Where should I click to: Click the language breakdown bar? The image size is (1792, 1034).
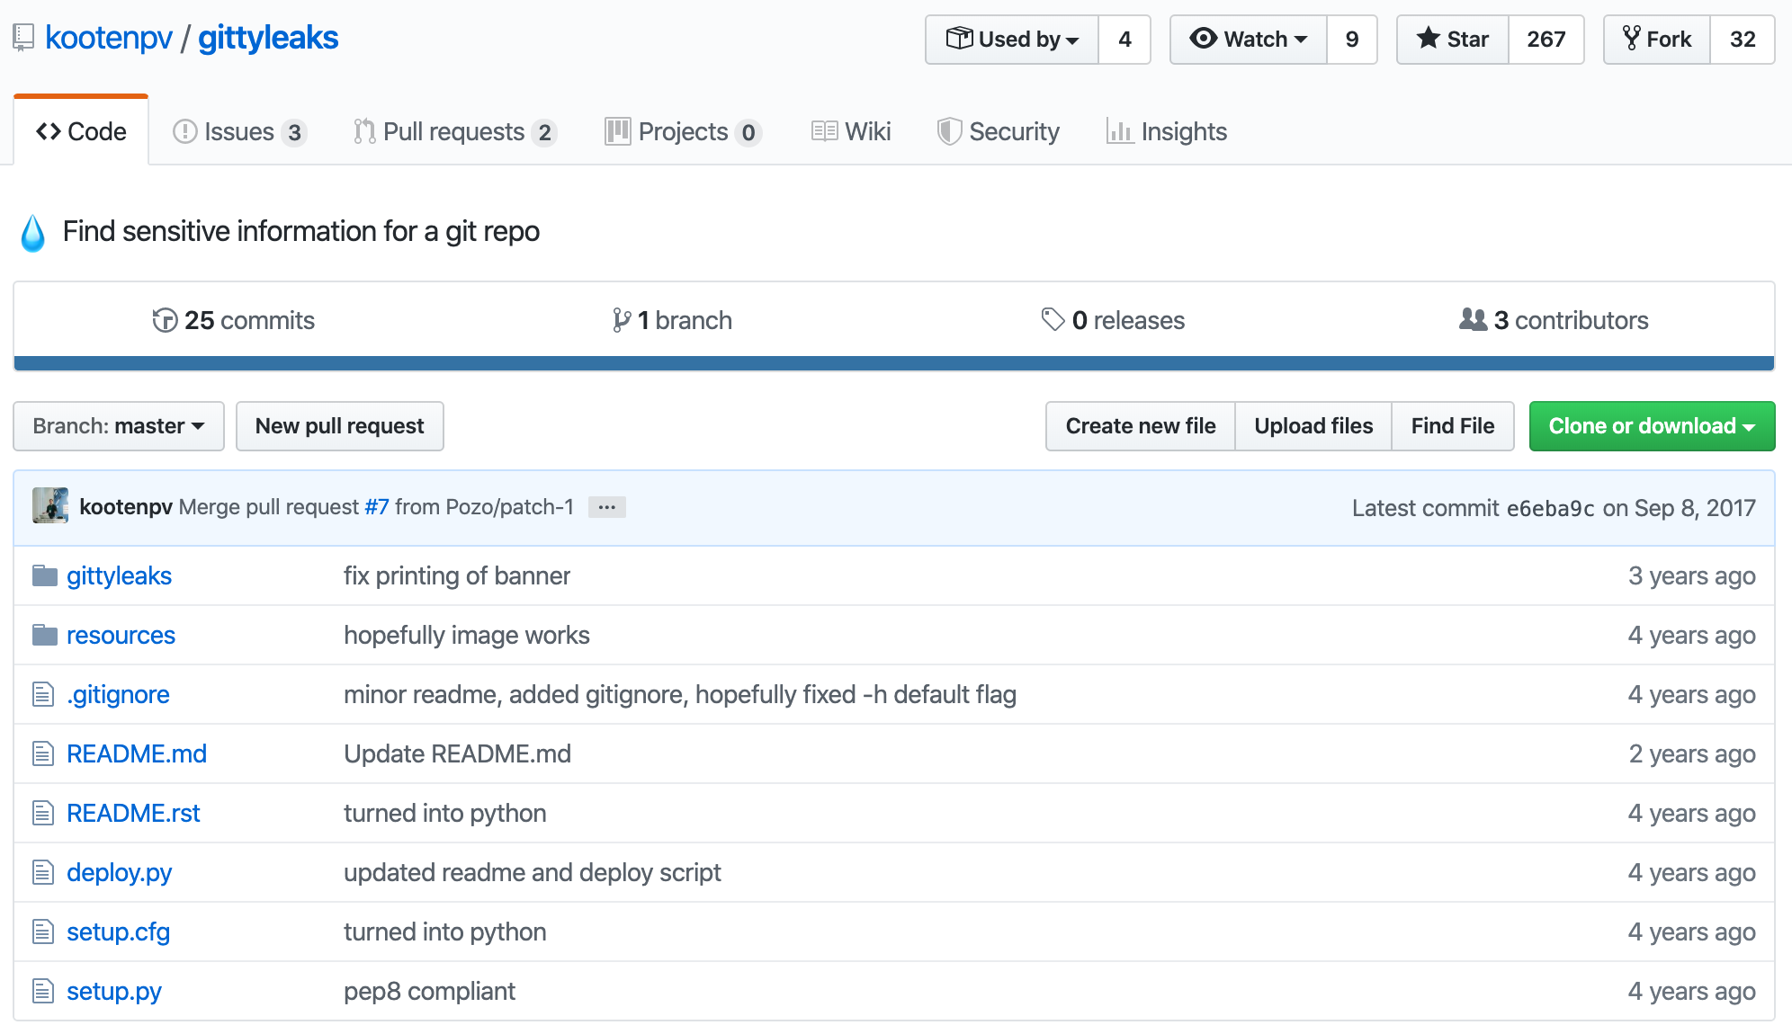[894, 363]
